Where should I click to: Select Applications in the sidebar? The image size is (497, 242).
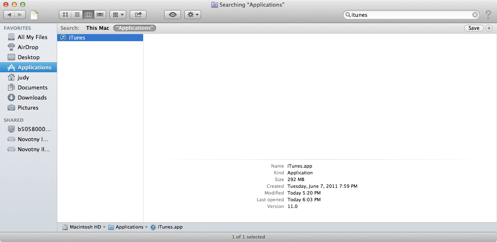pyautogui.click(x=29, y=67)
